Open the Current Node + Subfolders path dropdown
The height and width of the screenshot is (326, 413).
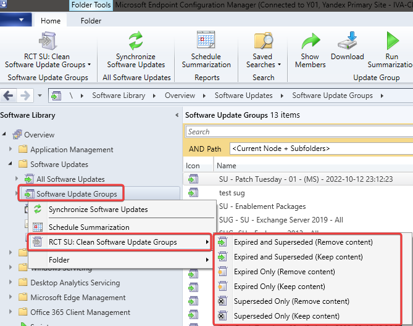pos(322,149)
